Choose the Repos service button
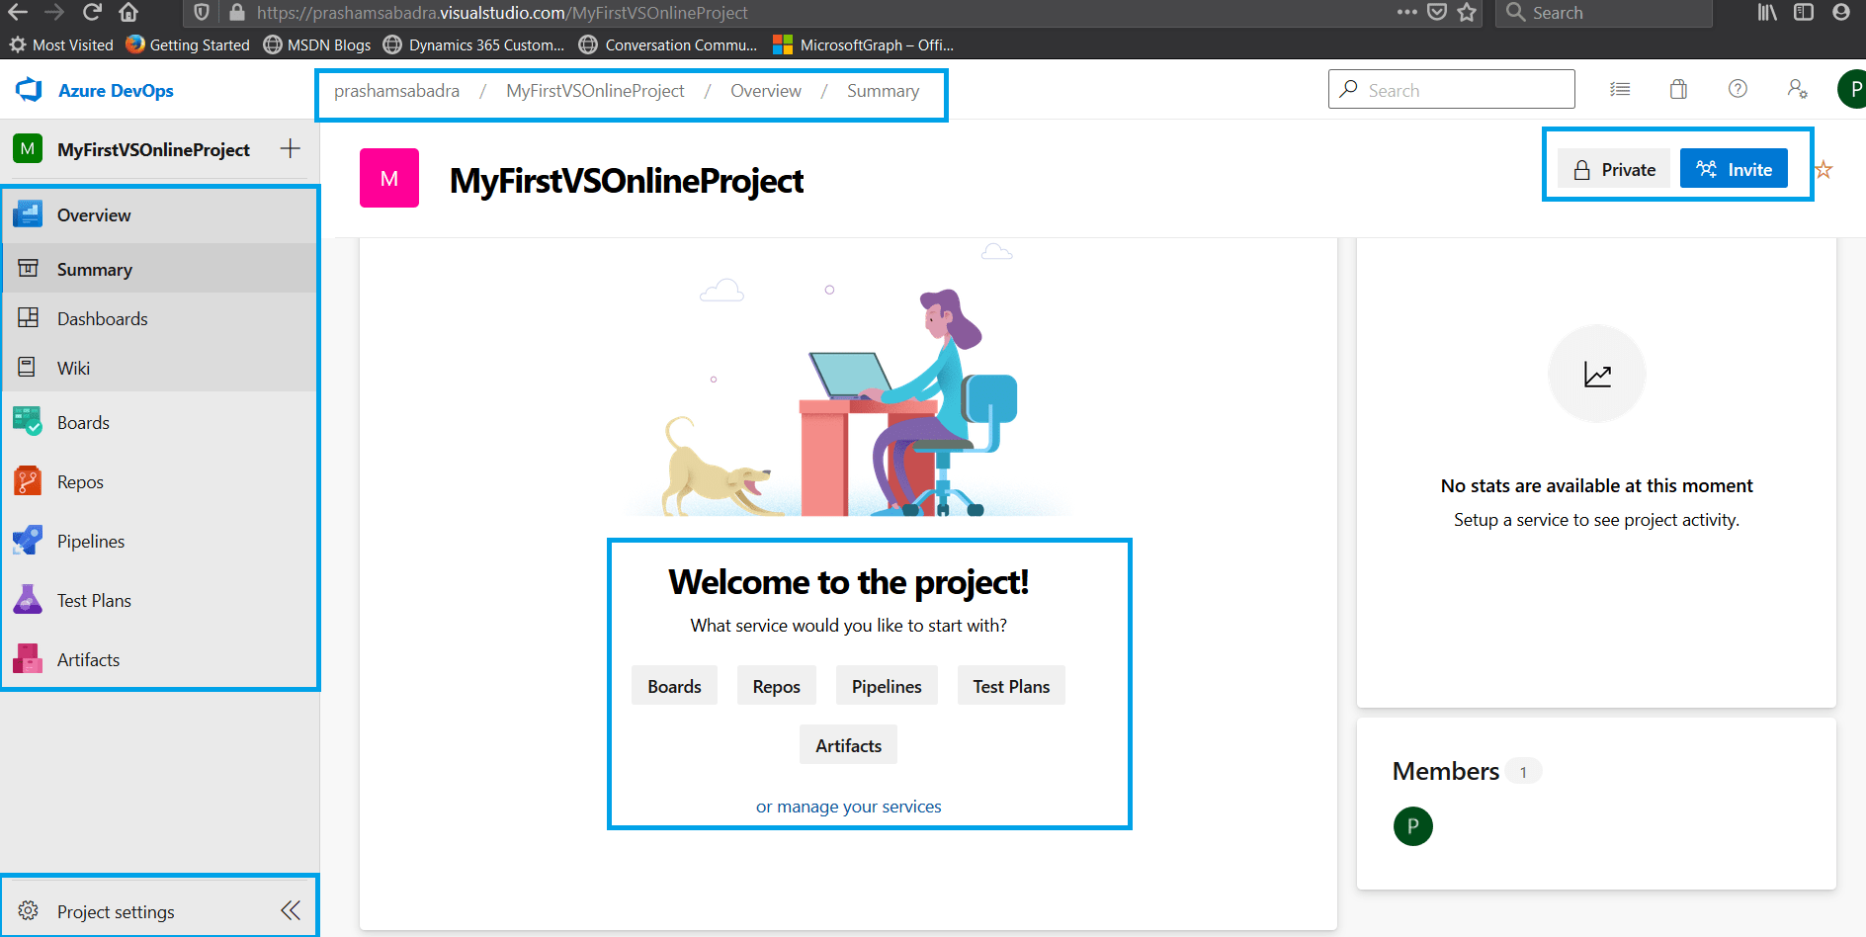Image resolution: width=1866 pixels, height=937 pixels. click(777, 686)
